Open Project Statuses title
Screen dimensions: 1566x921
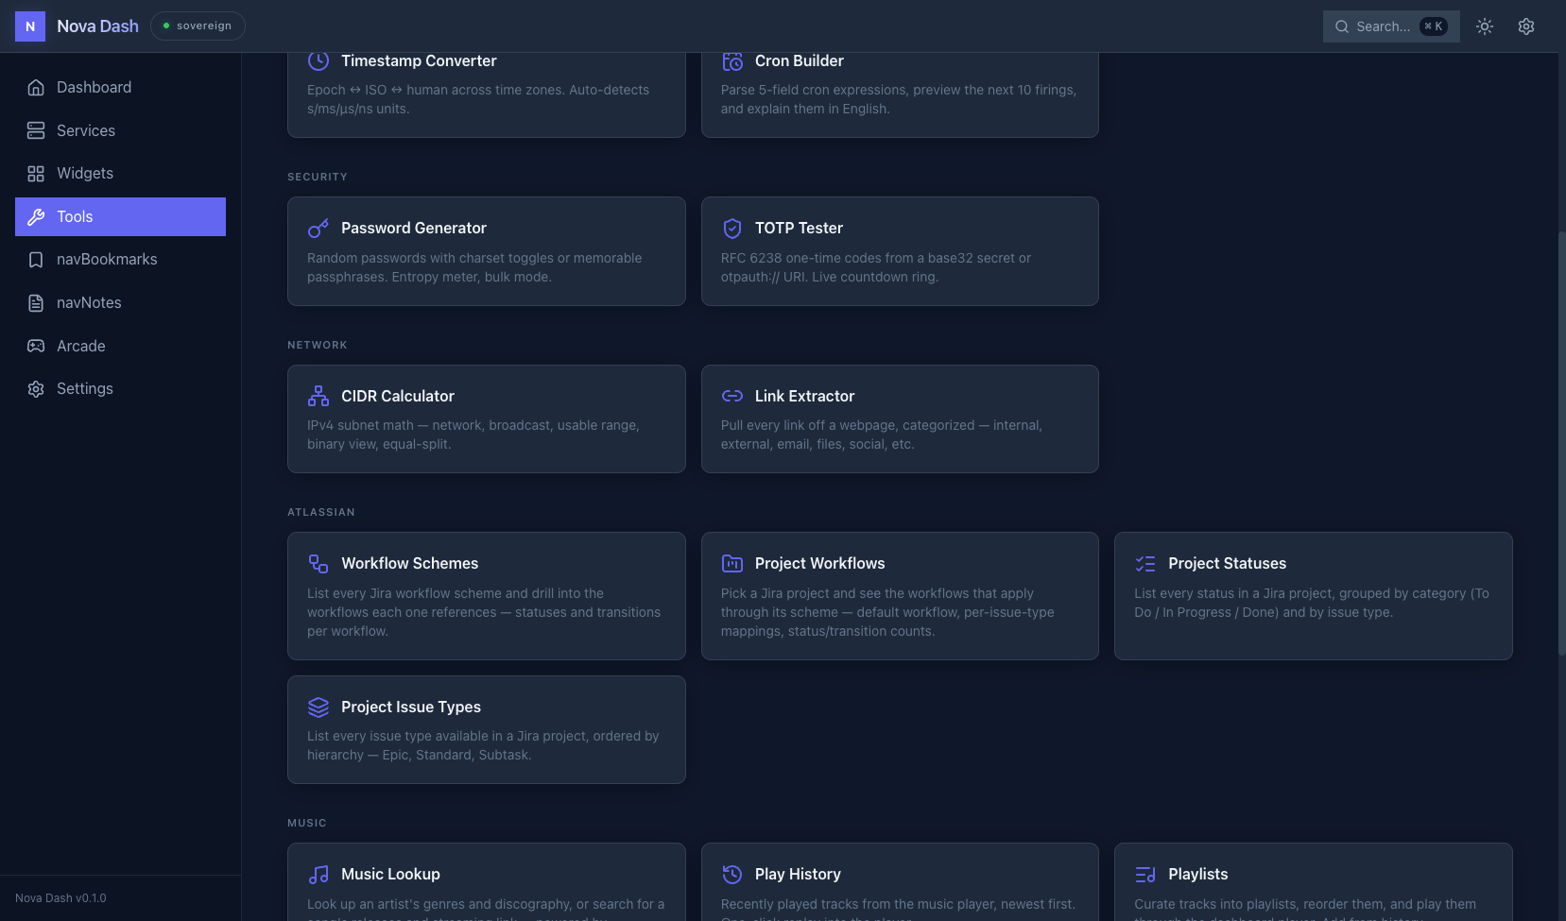coord(1227,564)
